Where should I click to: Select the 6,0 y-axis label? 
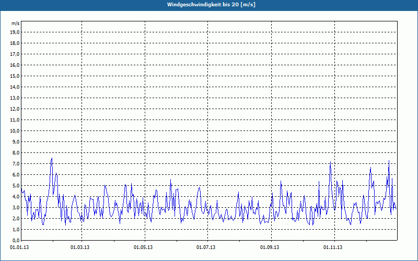click(x=16, y=175)
